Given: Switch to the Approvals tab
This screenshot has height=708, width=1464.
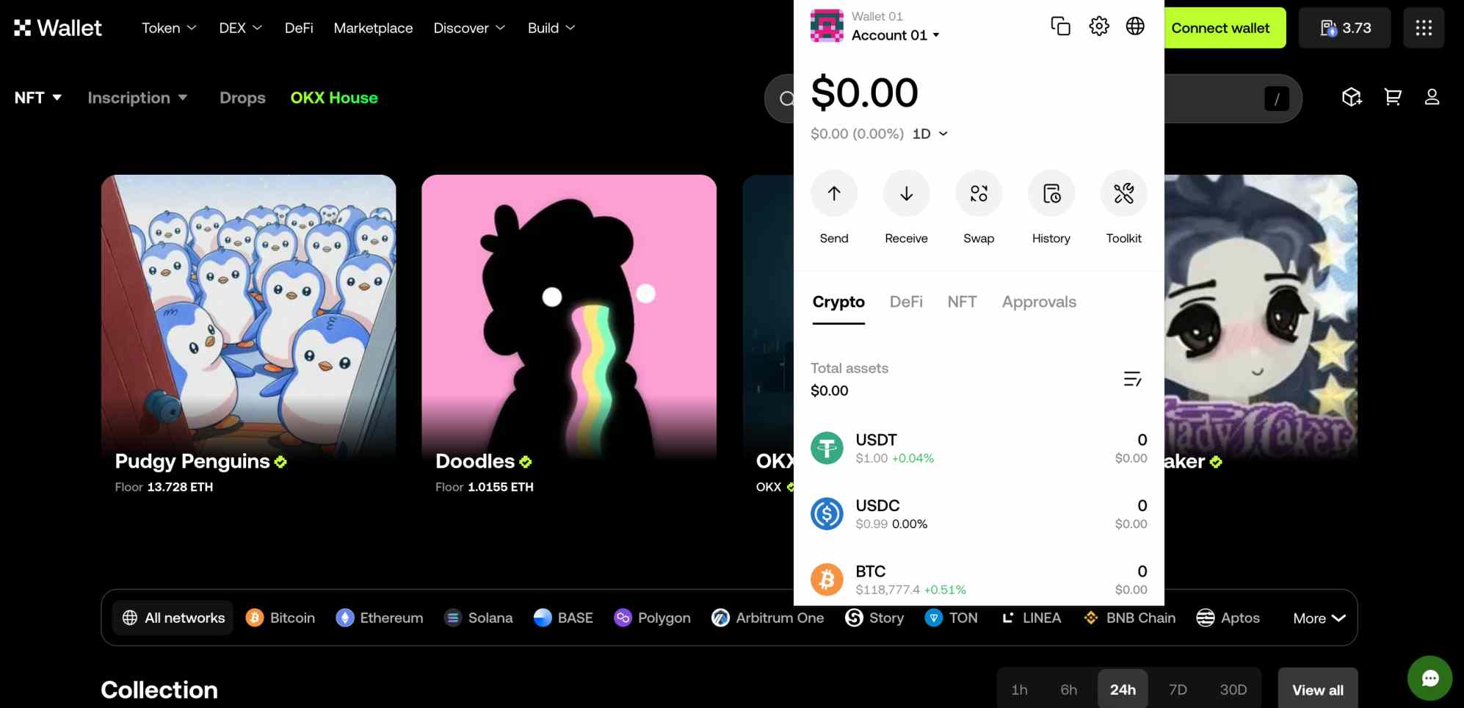Looking at the screenshot, I should pyautogui.click(x=1038, y=301).
